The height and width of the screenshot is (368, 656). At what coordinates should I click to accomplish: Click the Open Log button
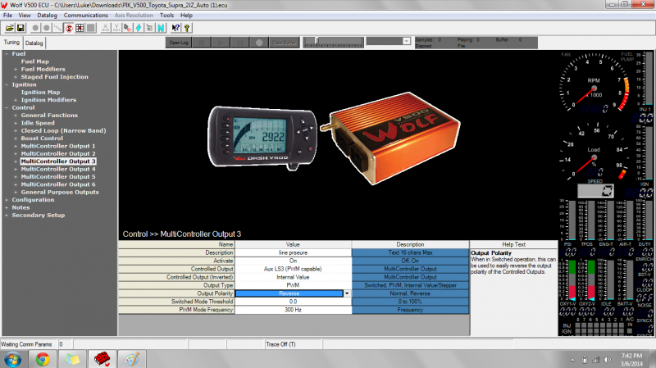click(x=179, y=43)
